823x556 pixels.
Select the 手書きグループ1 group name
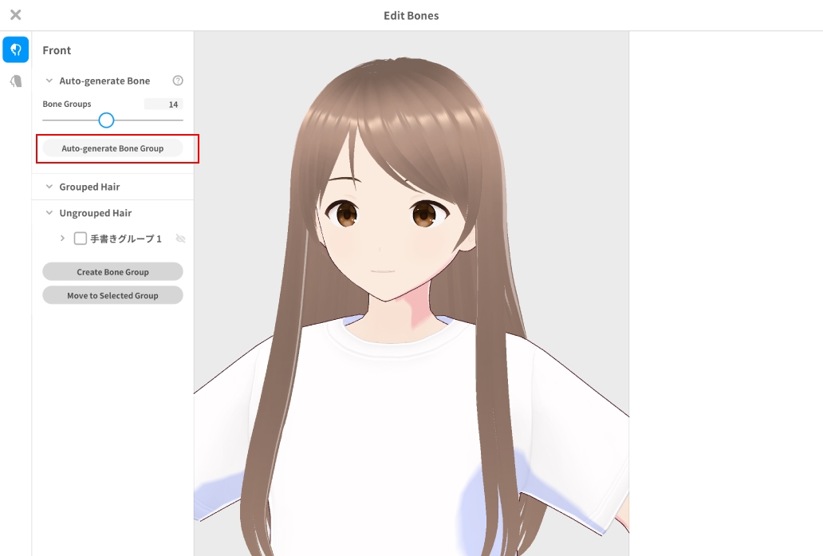click(x=126, y=239)
